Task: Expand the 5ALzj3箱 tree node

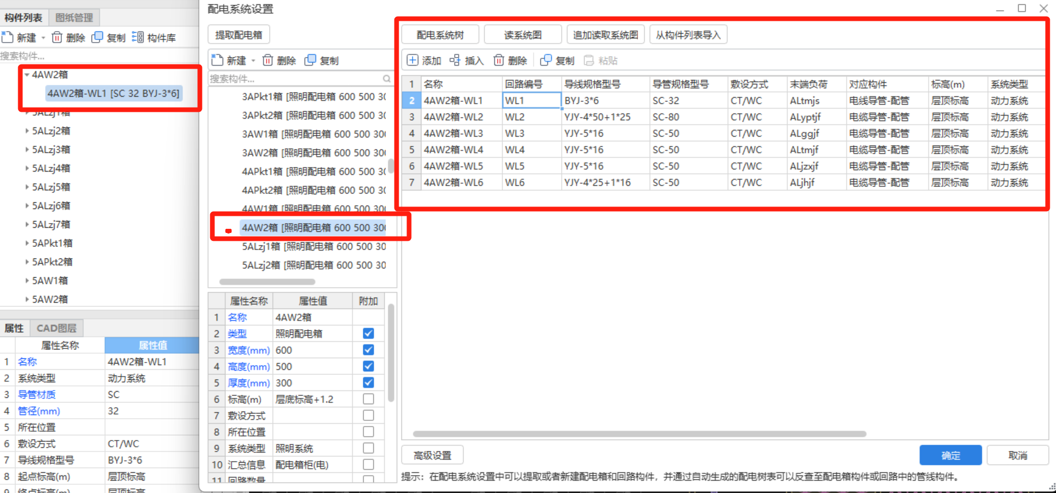Action: click(x=27, y=150)
